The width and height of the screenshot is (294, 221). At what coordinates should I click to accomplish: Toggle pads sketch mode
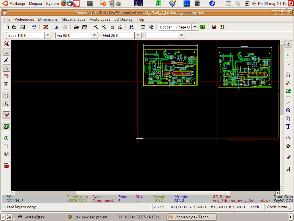click(6, 138)
